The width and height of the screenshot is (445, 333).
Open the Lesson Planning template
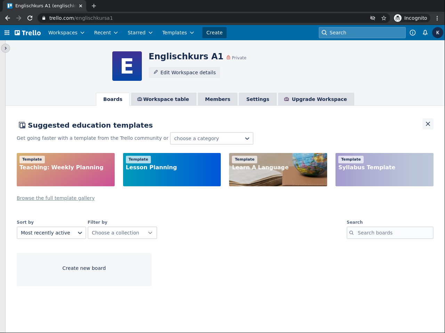pyautogui.click(x=172, y=170)
